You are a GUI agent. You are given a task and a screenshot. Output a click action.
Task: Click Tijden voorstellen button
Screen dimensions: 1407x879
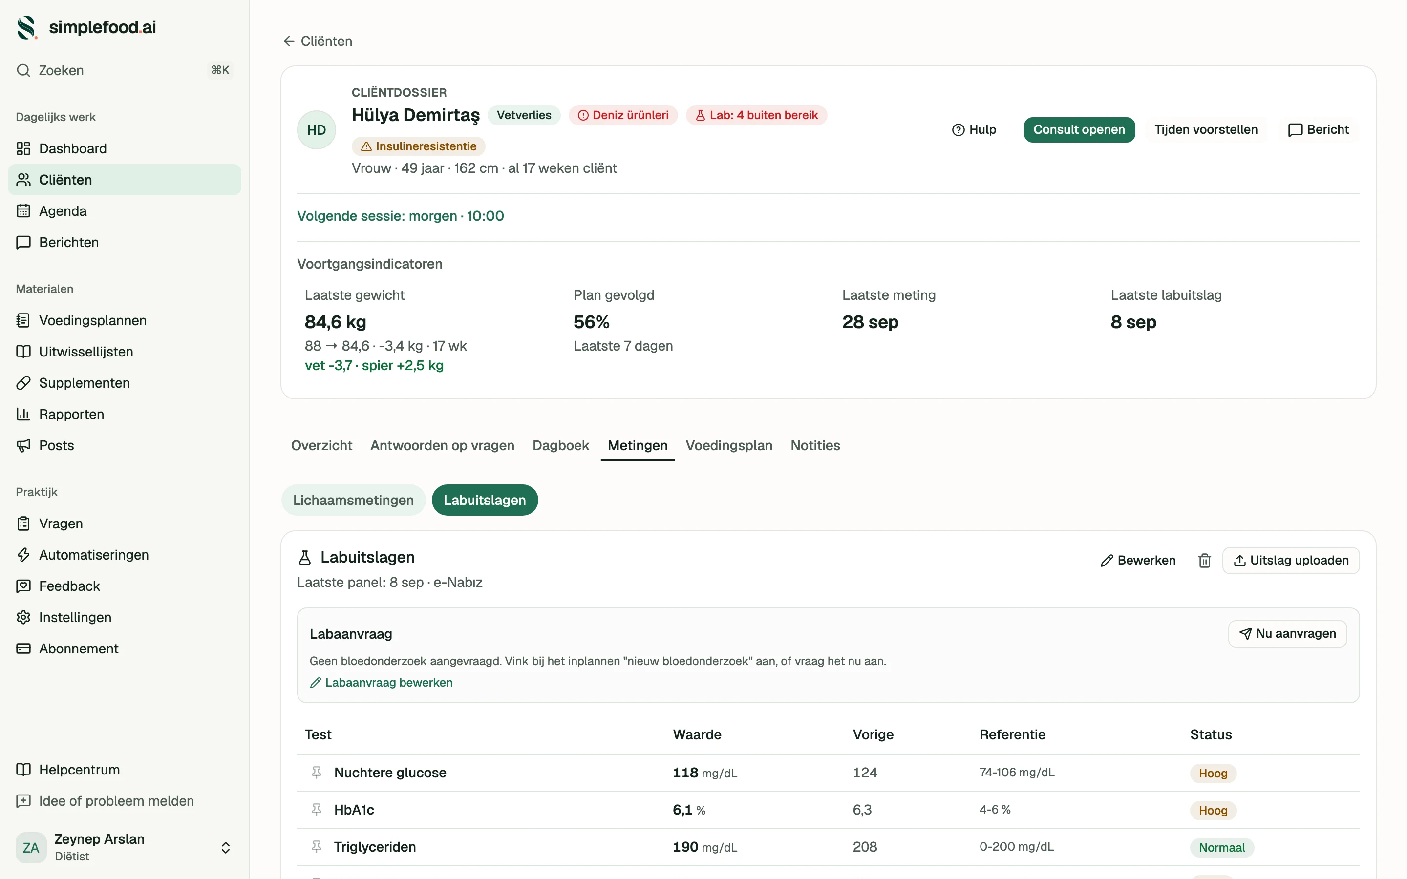pyautogui.click(x=1206, y=129)
